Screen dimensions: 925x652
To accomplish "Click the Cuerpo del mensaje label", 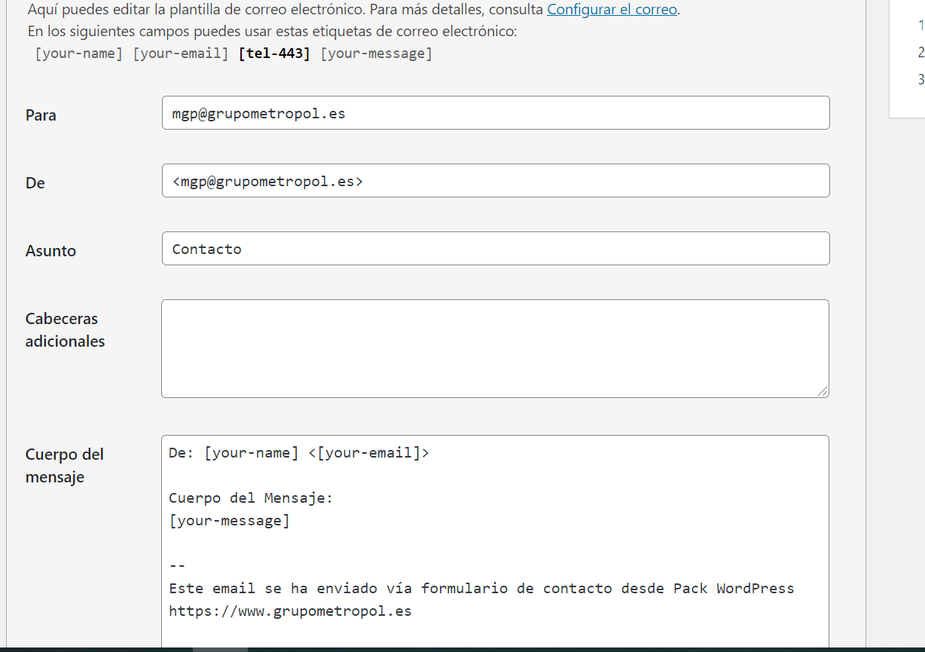I will (65, 466).
